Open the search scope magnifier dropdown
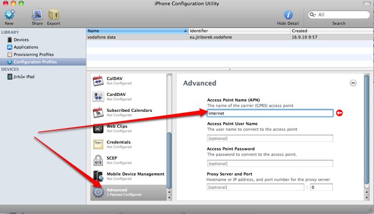 [313, 15]
